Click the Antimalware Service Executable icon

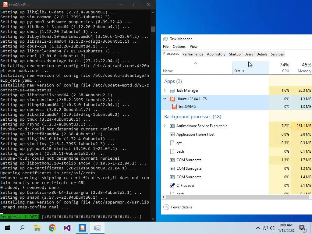[172, 126]
